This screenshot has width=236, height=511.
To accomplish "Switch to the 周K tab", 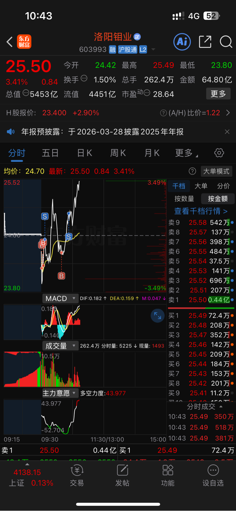I will [x=118, y=153].
